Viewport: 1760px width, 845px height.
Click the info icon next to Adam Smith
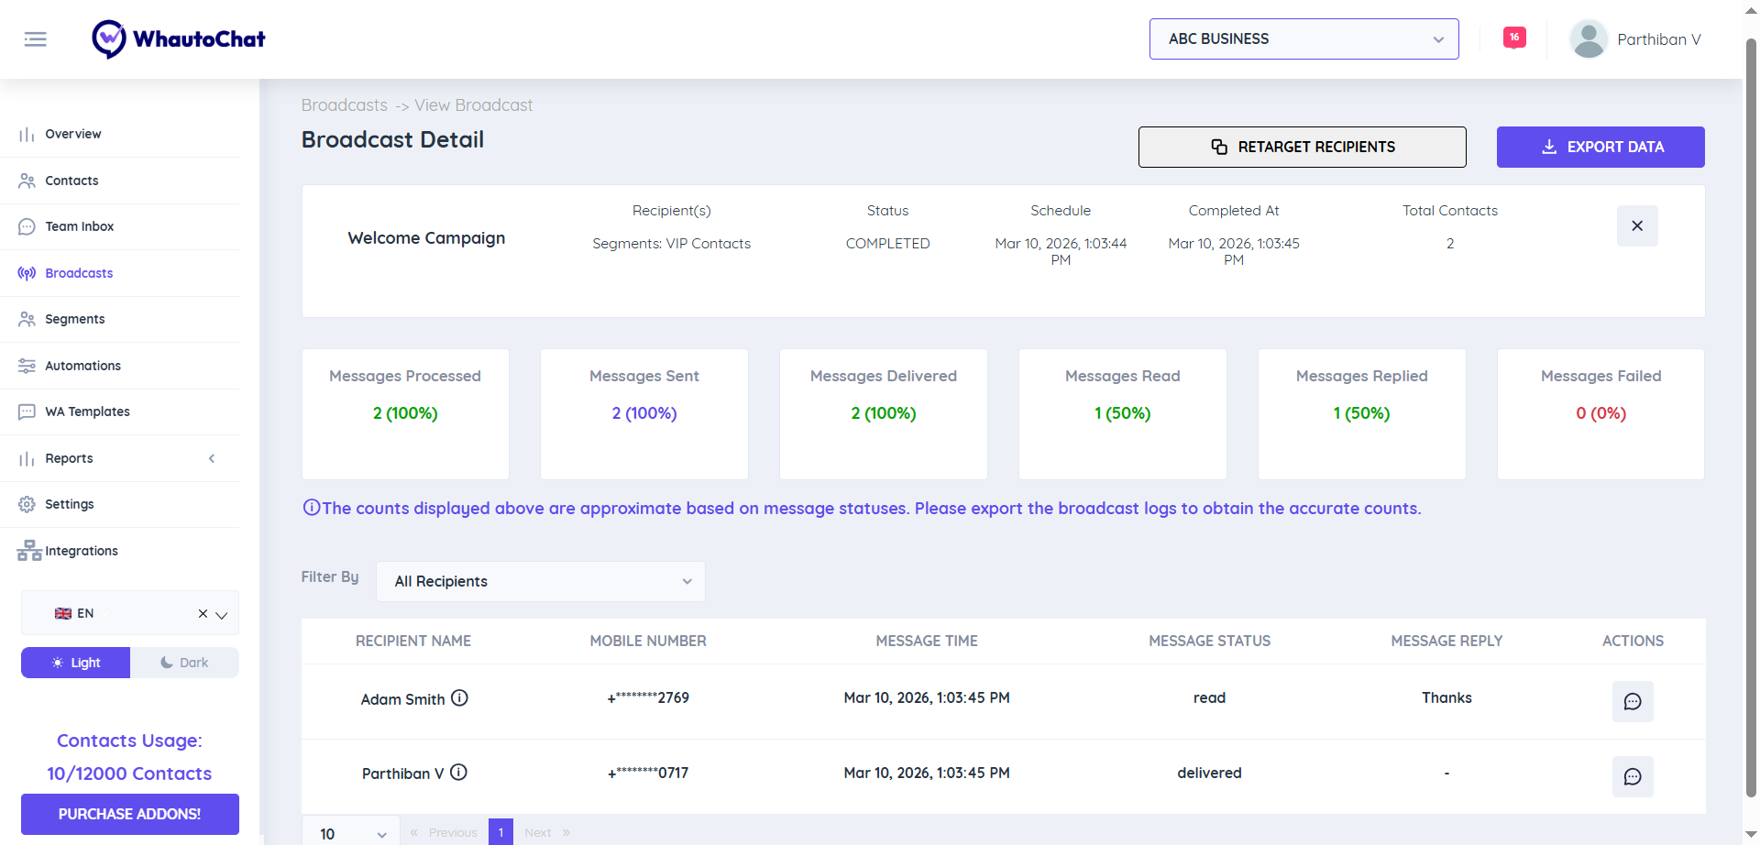point(459,698)
